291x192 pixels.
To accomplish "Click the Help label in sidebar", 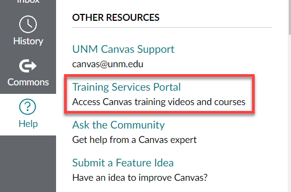I will 28,124.
